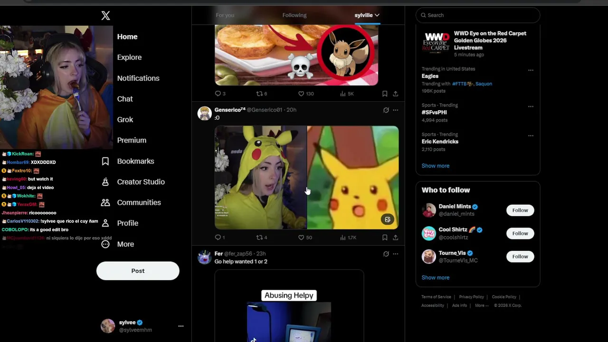Like Genserico's post with 50 likes
The height and width of the screenshot is (342, 608).
[301, 237]
